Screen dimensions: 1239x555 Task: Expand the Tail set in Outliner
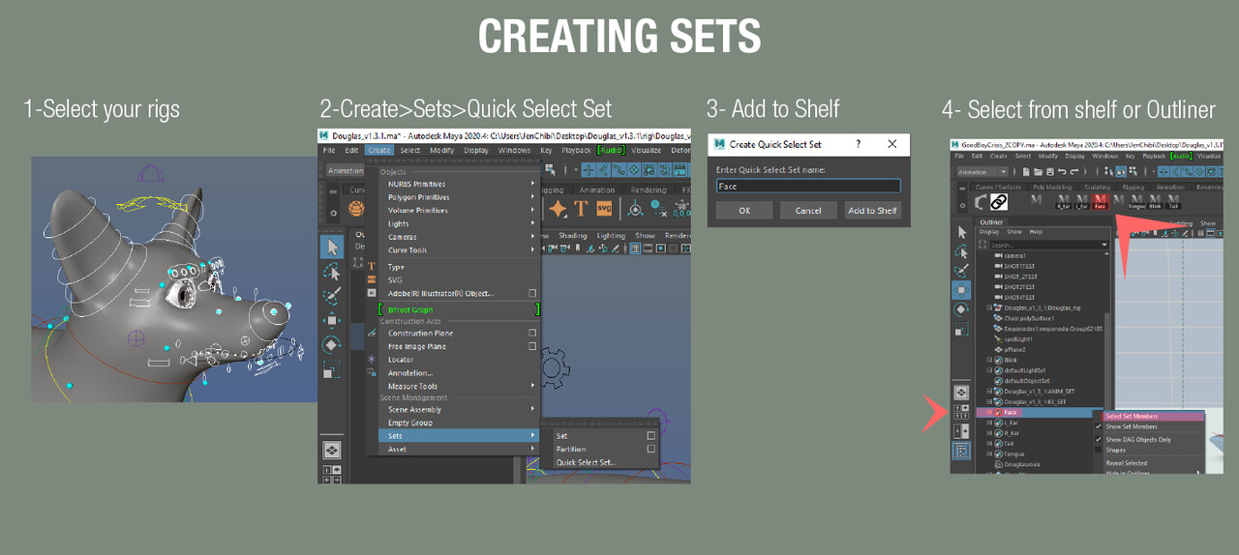[989, 444]
